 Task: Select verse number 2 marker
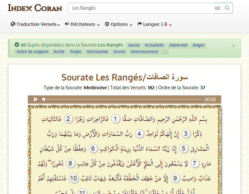click(68, 119)
